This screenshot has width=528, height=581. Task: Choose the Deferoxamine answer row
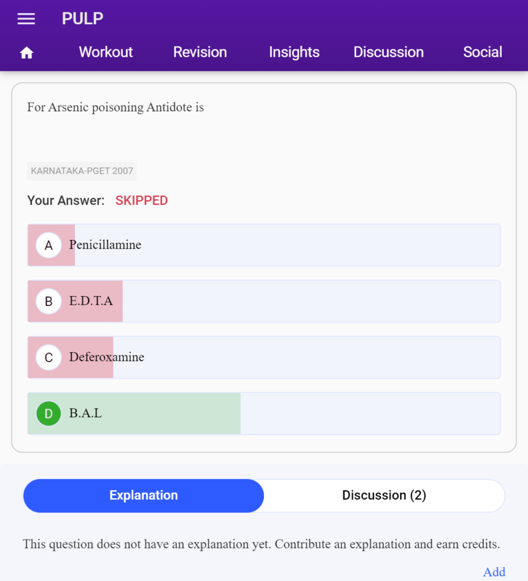[x=264, y=357]
